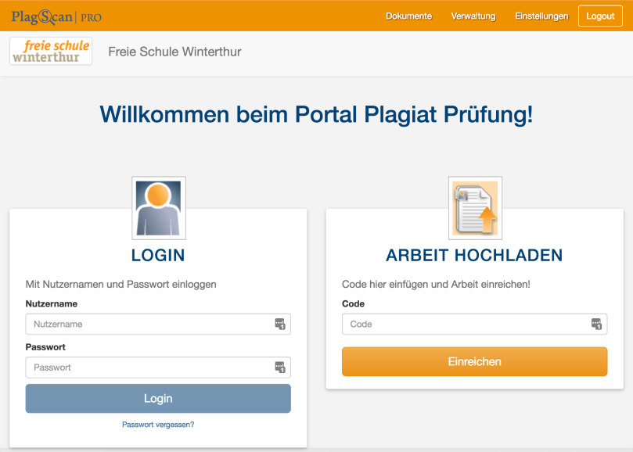Open the Dokumente menu
This screenshot has height=452, width=633.
tap(408, 16)
